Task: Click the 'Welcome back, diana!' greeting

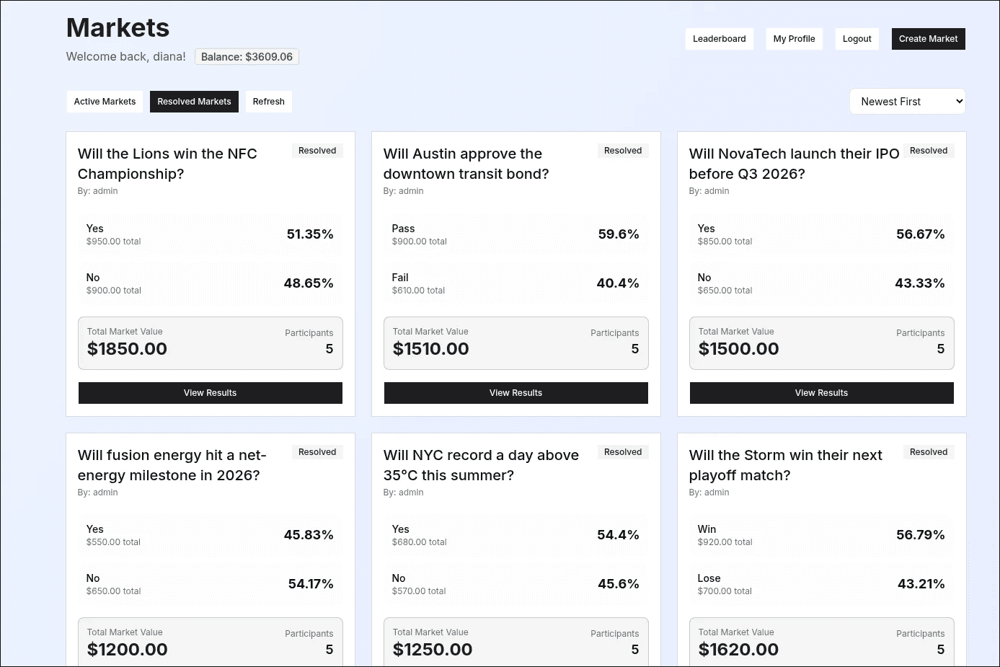Action: click(x=125, y=56)
